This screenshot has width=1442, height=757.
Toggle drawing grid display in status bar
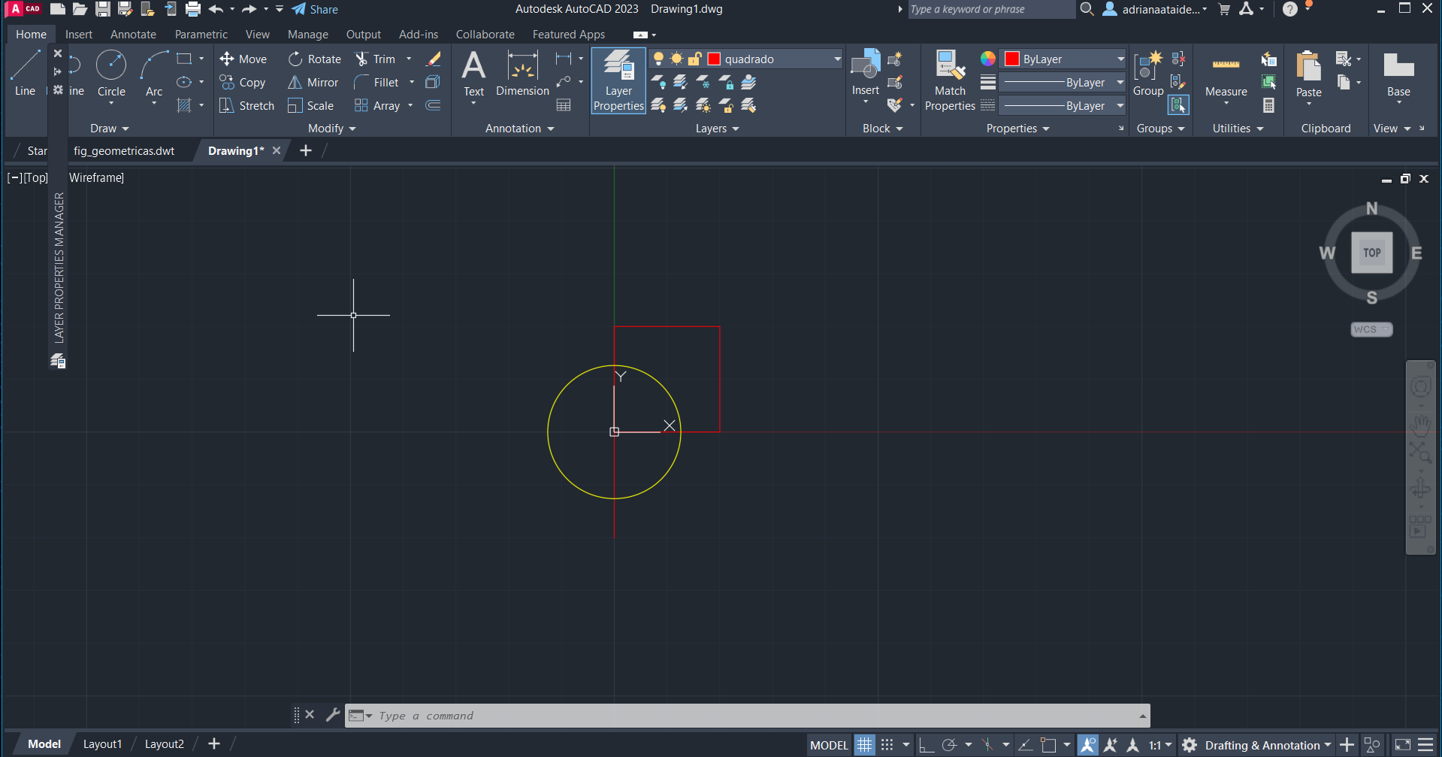[x=865, y=745]
